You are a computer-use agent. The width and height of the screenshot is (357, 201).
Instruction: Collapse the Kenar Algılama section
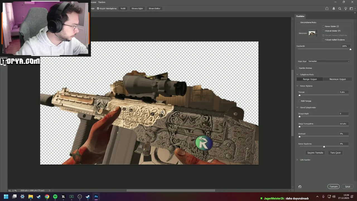297,86
